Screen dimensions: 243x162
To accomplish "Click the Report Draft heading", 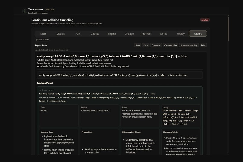I will click(x=41, y=46).
